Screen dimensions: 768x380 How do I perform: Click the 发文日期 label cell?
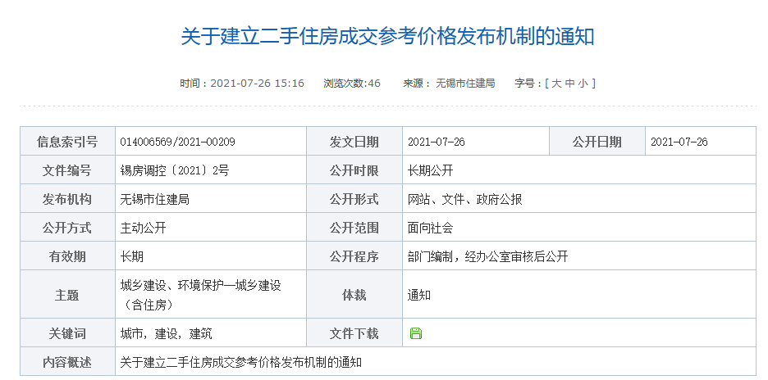[354, 142]
